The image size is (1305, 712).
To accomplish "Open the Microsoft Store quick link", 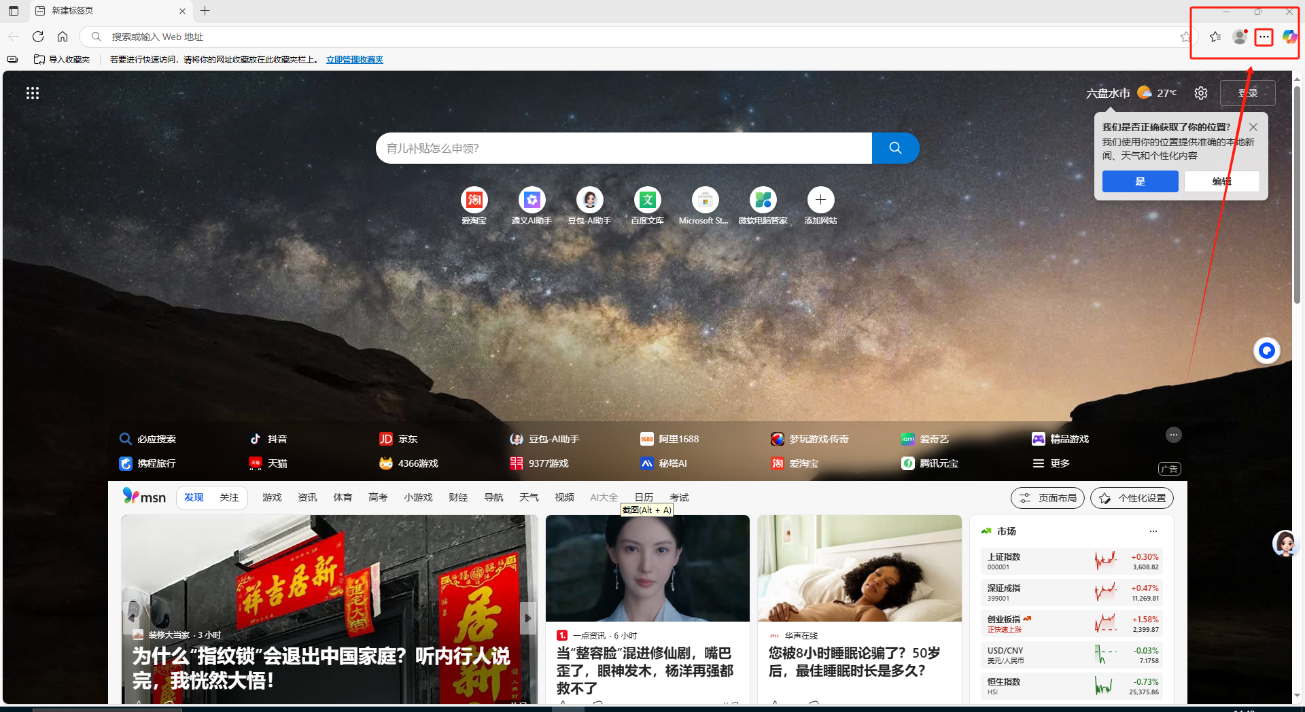I will tap(705, 200).
